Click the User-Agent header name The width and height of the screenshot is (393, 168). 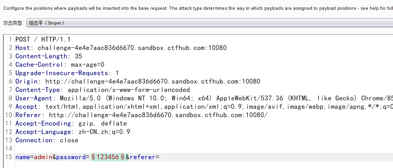34,98
